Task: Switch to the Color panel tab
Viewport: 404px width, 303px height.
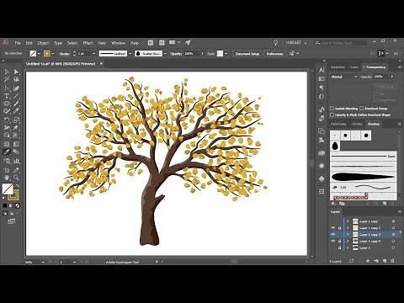Action: [354, 67]
